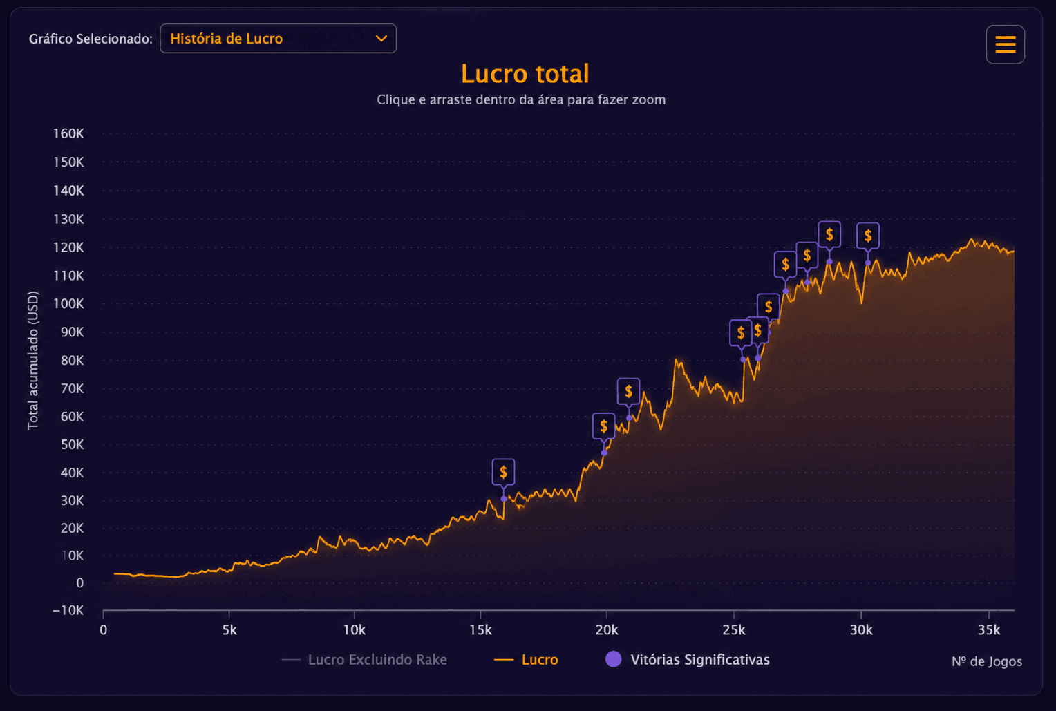Toggle the orange Lucro legend series
1056x711 pixels.
coord(526,660)
